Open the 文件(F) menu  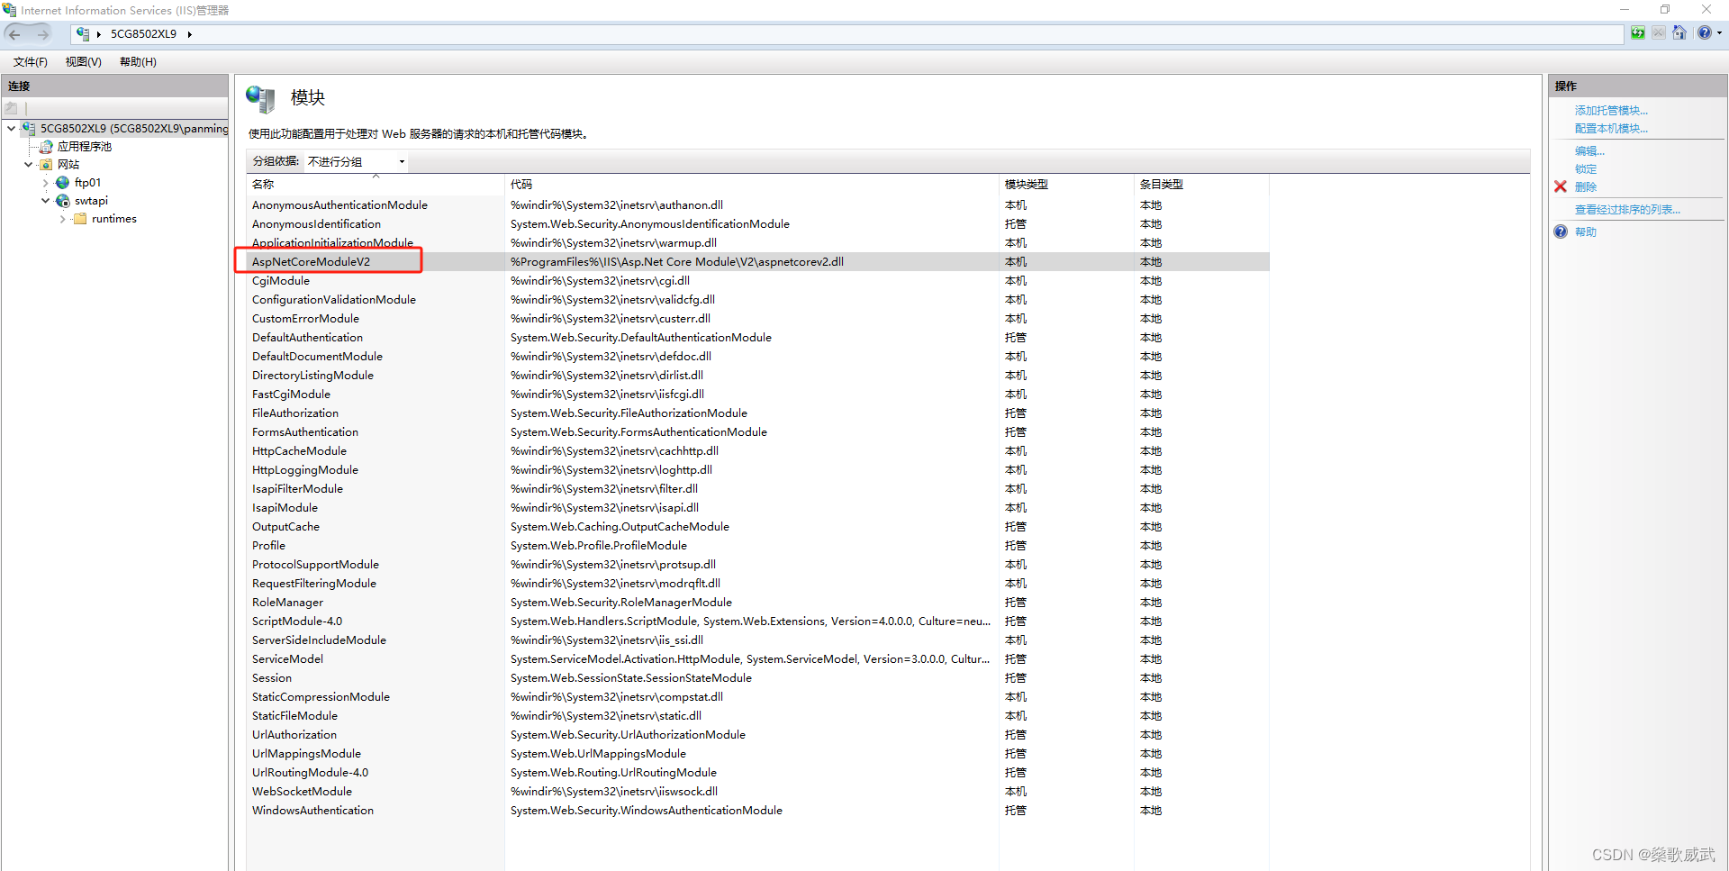click(30, 62)
